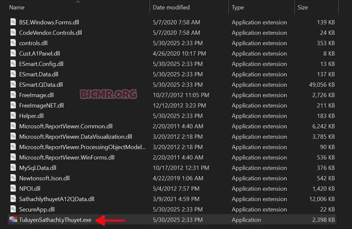This screenshot has height=229, width=352.
Task: Click the NPOI.dll file icon
Action: 13,188
